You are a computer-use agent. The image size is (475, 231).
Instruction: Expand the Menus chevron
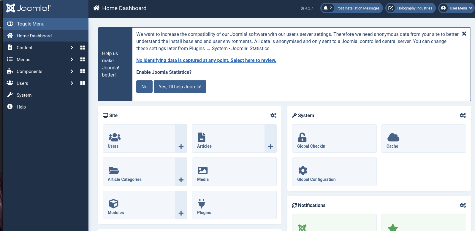[72, 59]
